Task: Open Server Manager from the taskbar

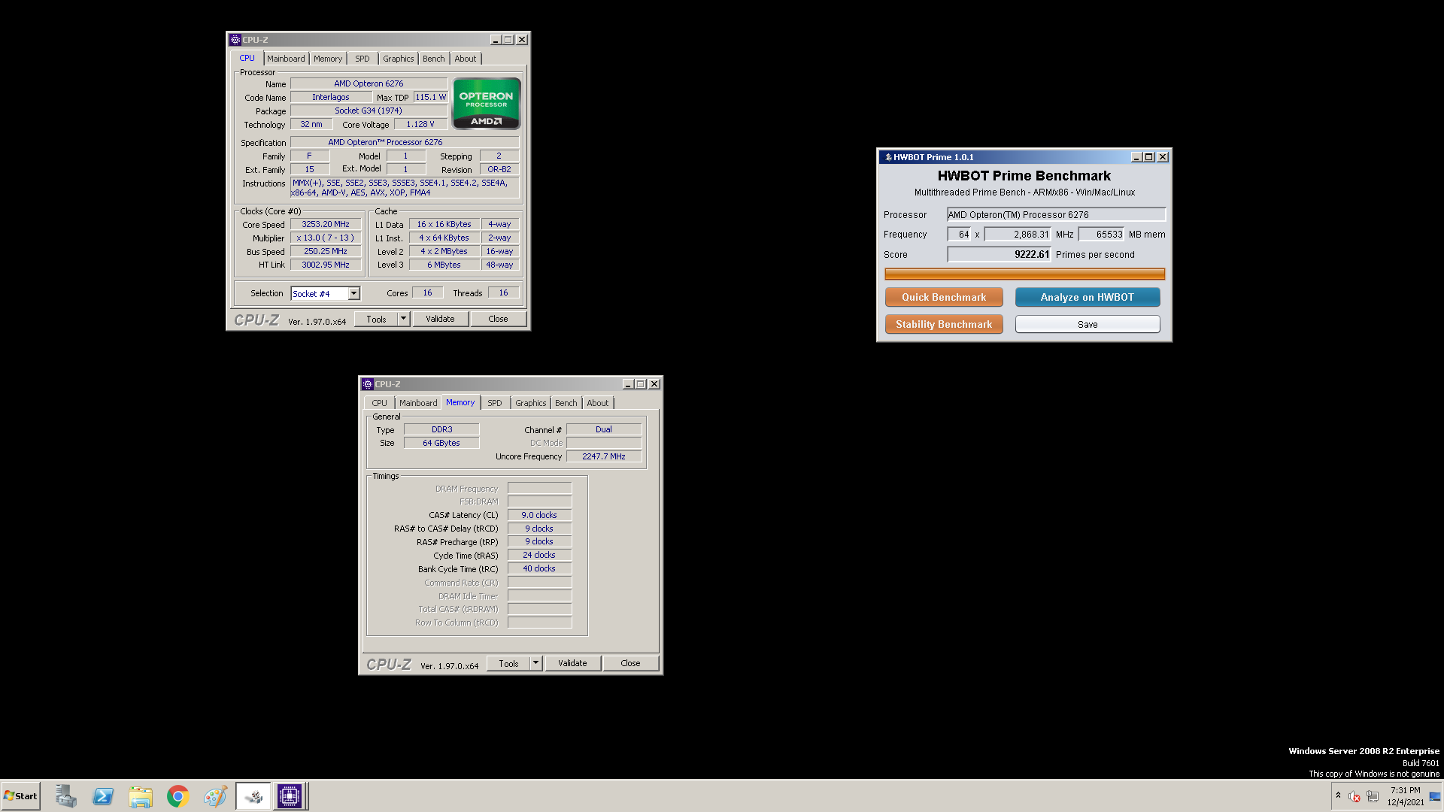Action: pos(66,796)
